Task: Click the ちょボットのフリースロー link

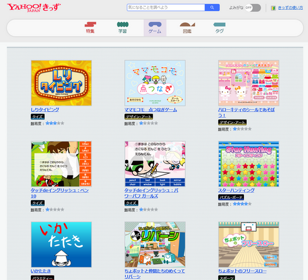Action: coord(242,271)
